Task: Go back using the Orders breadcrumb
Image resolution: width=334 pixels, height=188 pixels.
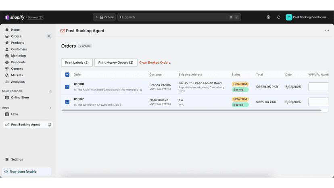Action: click(x=104, y=17)
